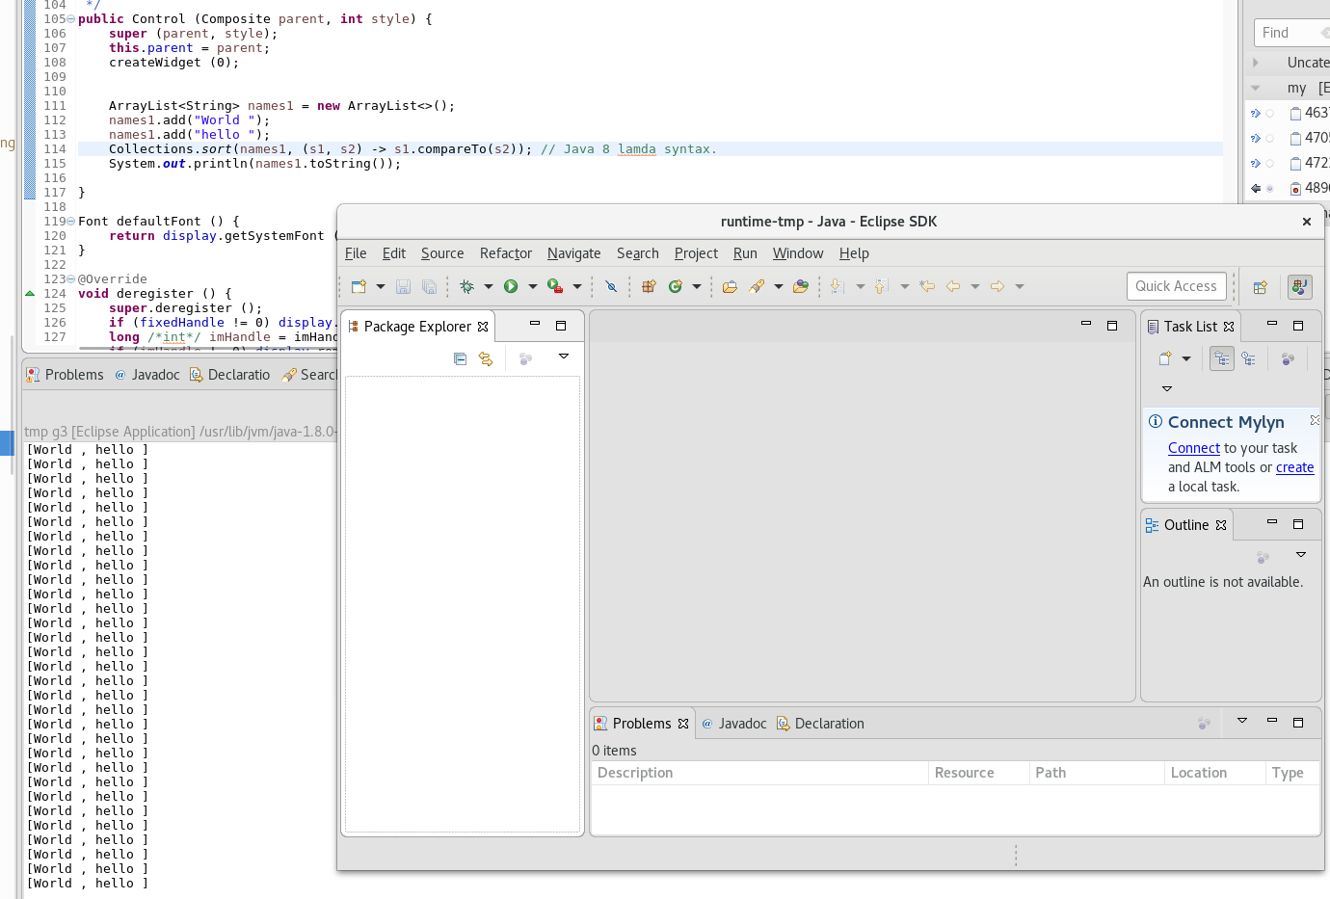The width and height of the screenshot is (1330, 899).
Task: Click the Save toolbar icon
Action: click(x=403, y=286)
